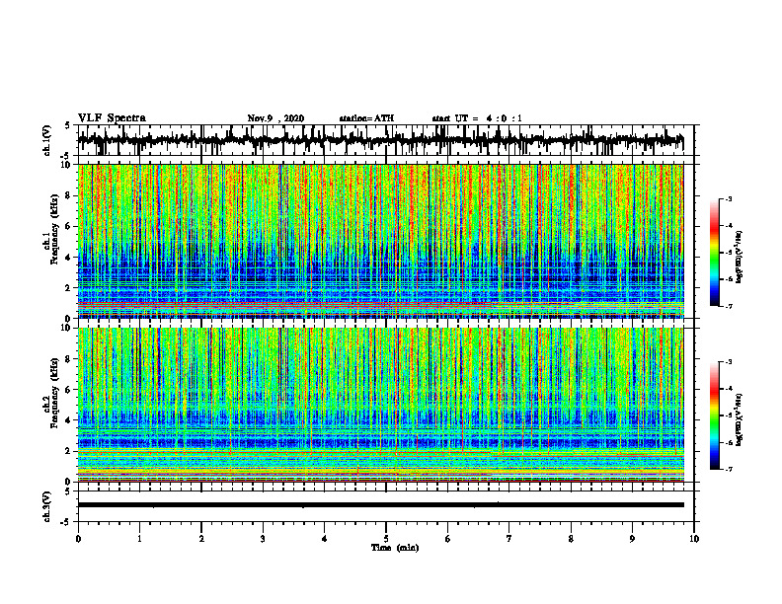Click the "VLF Spectra" plot title

pyautogui.click(x=112, y=118)
